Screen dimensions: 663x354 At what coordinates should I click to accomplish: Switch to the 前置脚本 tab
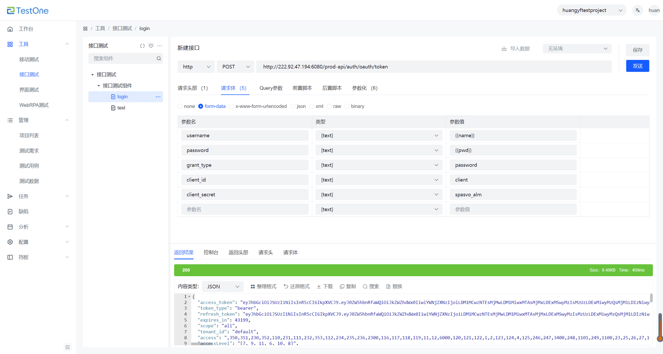[302, 88]
